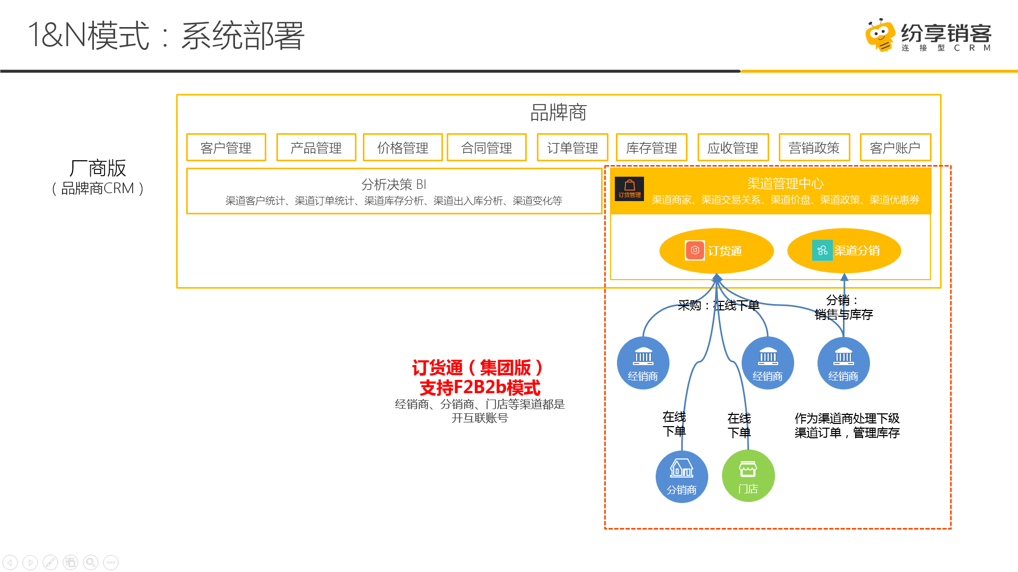Click the 订货管理 shopping bag icon
The width and height of the screenshot is (1018, 572).
coord(629,188)
